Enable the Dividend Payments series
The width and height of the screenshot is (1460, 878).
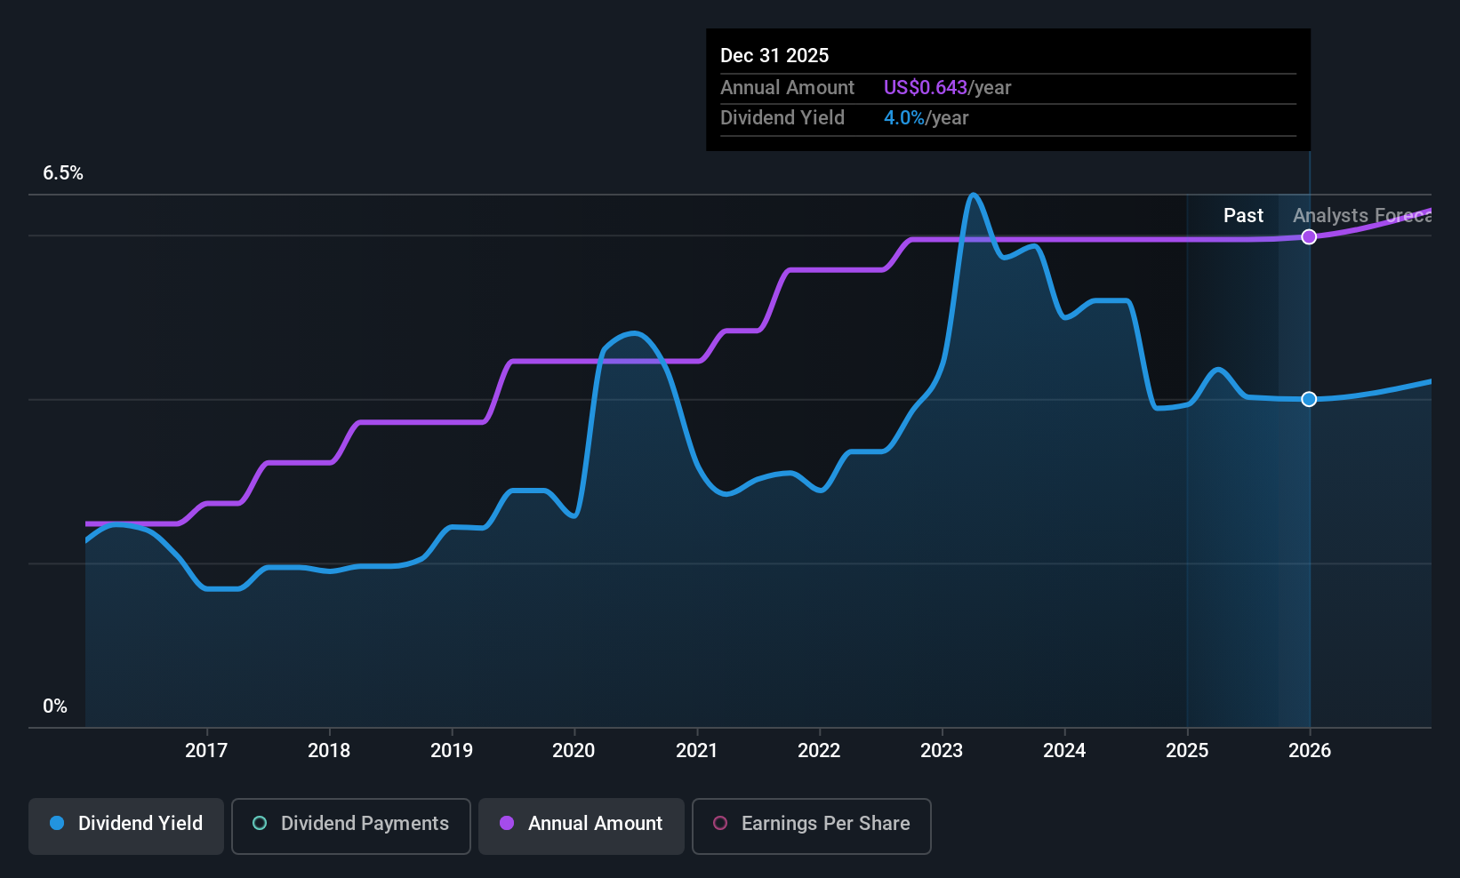click(351, 826)
